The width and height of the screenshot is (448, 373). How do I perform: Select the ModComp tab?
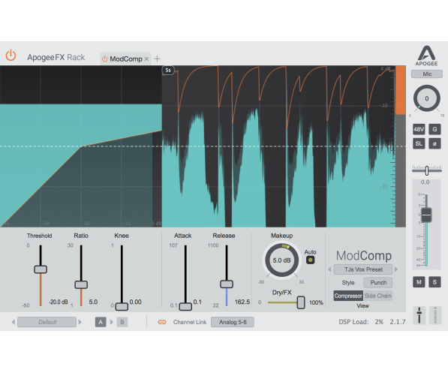[126, 59]
